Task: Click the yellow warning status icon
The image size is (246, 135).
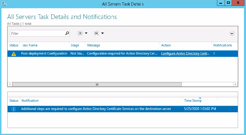Action: coord(14,54)
